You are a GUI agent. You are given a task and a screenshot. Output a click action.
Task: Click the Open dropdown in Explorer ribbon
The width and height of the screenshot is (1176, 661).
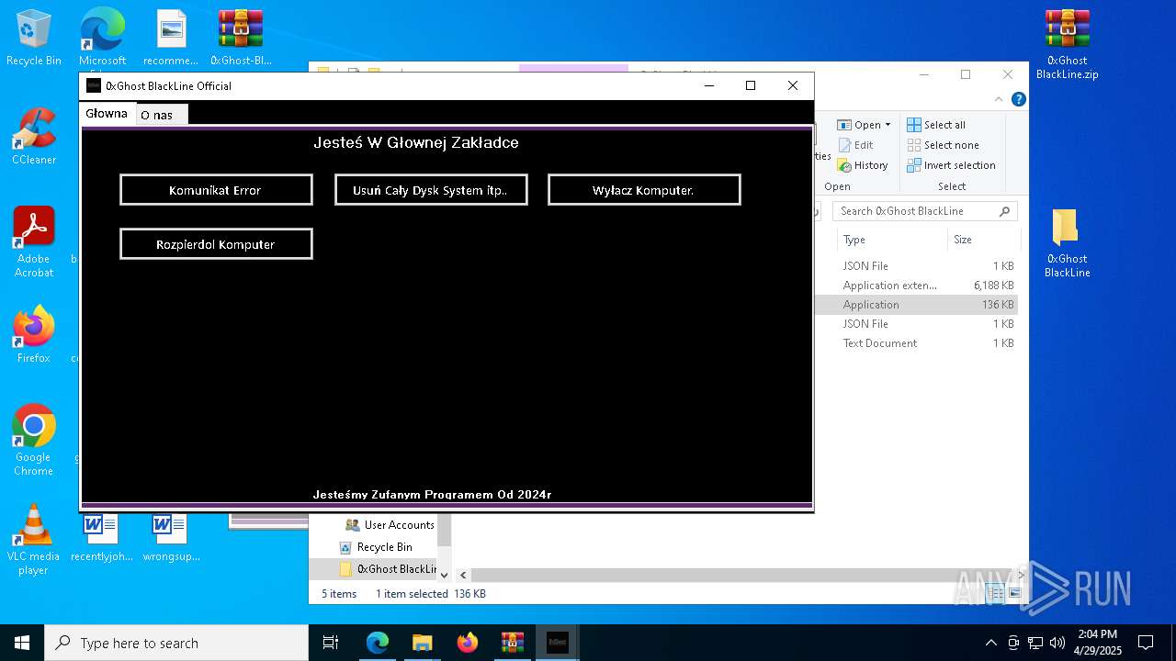click(865, 125)
